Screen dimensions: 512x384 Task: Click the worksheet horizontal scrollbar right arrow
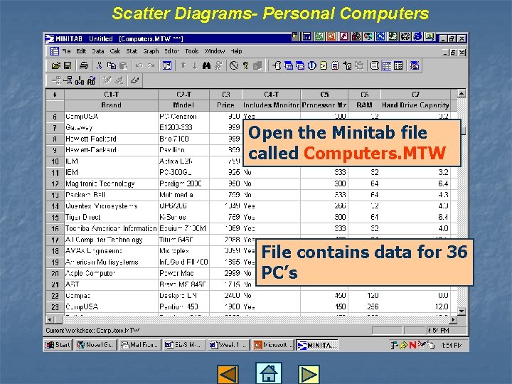point(453,319)
